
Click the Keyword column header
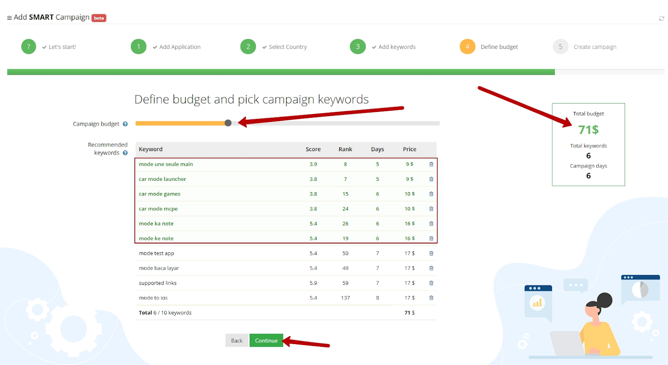pyautogui.click(x=151, y=150)
